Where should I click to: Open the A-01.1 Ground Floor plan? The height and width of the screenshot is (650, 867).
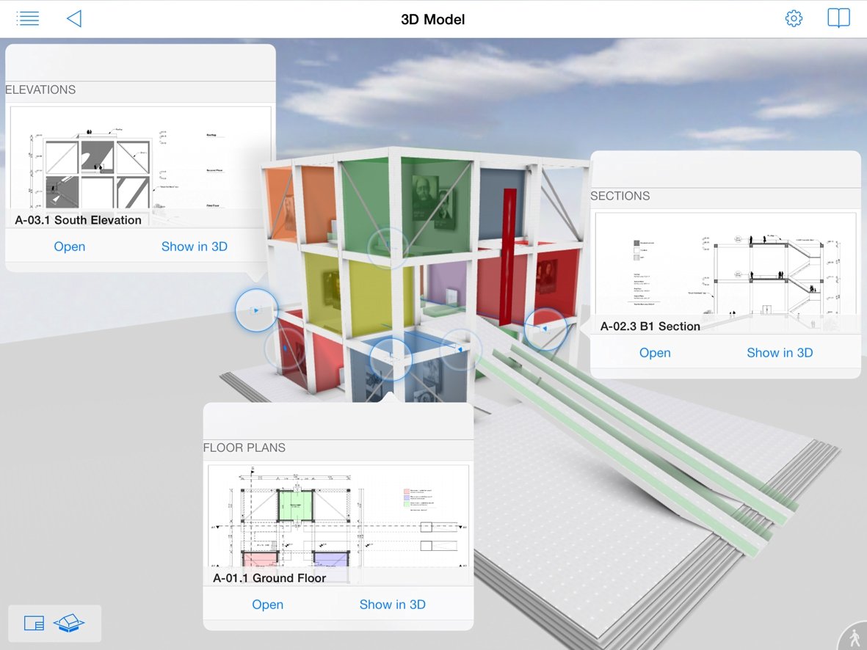click(268, 605)
